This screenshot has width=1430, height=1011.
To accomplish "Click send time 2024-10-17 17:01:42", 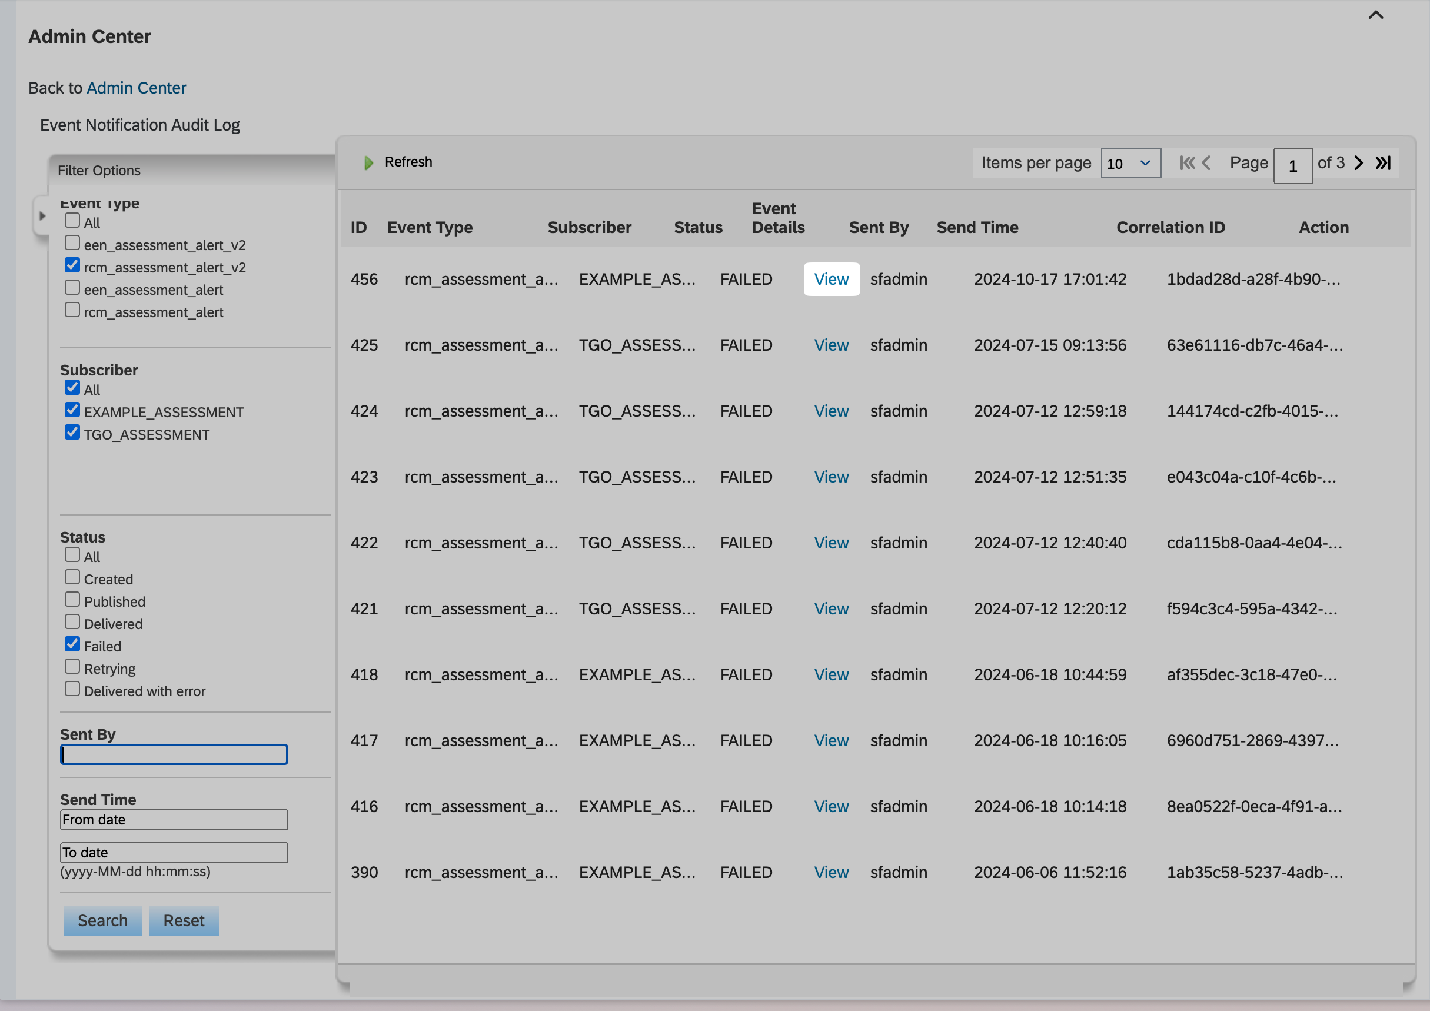I will tap(1050, 279).
